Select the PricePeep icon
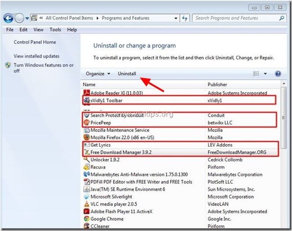This screenshot has width=292, height=231. 87,122
